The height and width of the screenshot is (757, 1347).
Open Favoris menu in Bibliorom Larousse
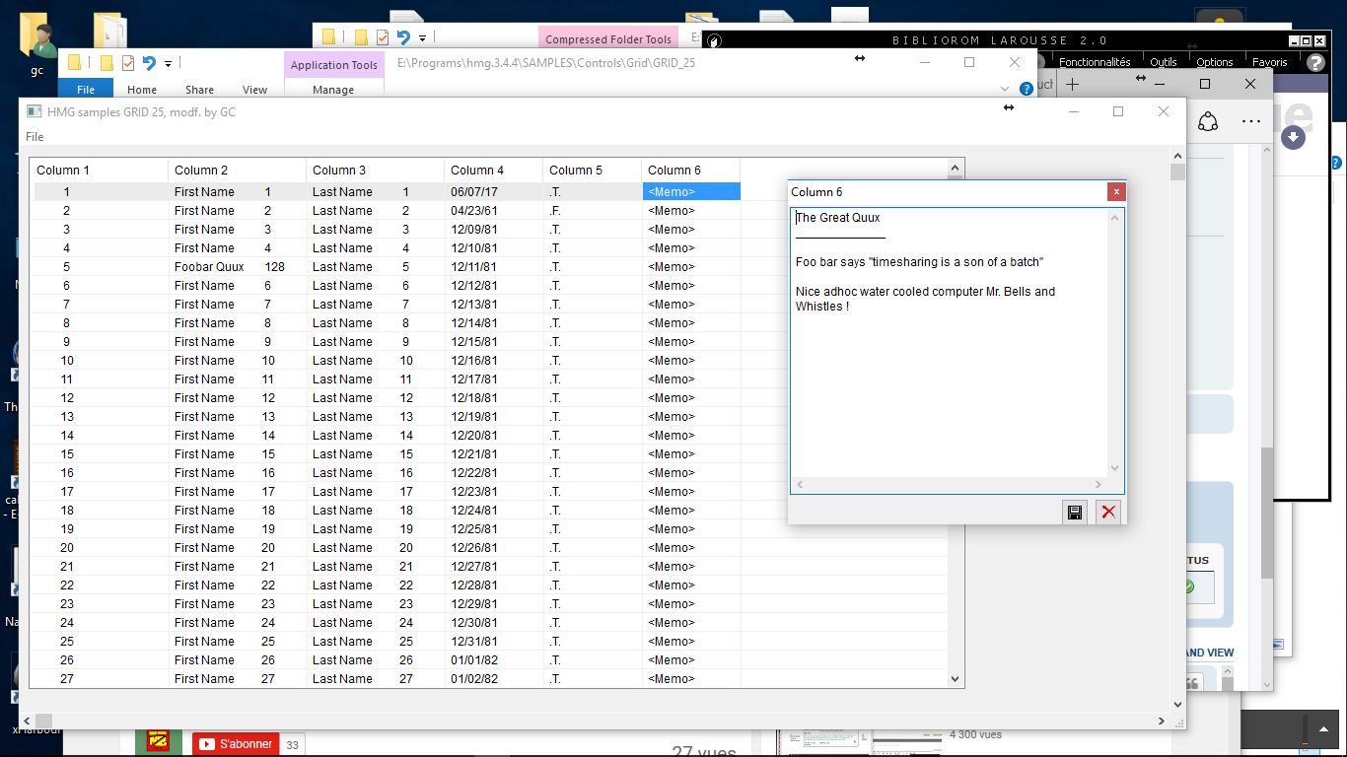[1270, 62]
